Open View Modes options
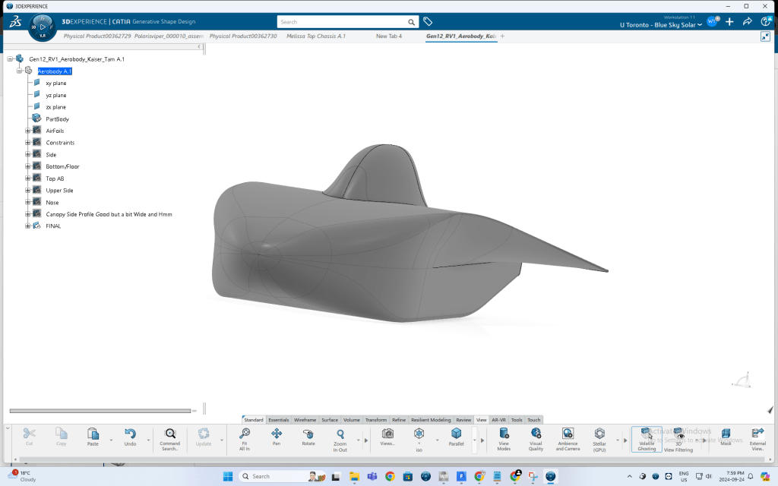The image size is (778, 486). 504,435
